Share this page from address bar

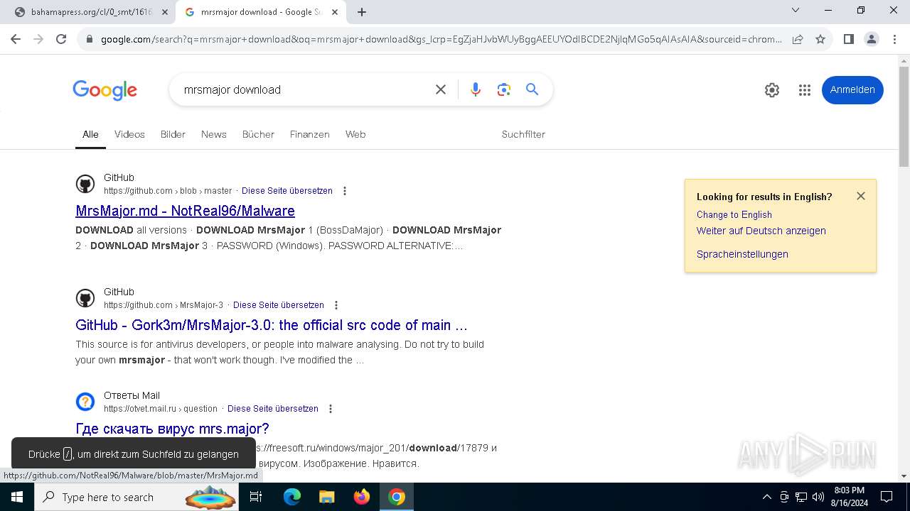click(x=798, y=39)
